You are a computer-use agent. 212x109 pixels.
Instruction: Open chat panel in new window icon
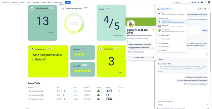click(x=205, y=9)
